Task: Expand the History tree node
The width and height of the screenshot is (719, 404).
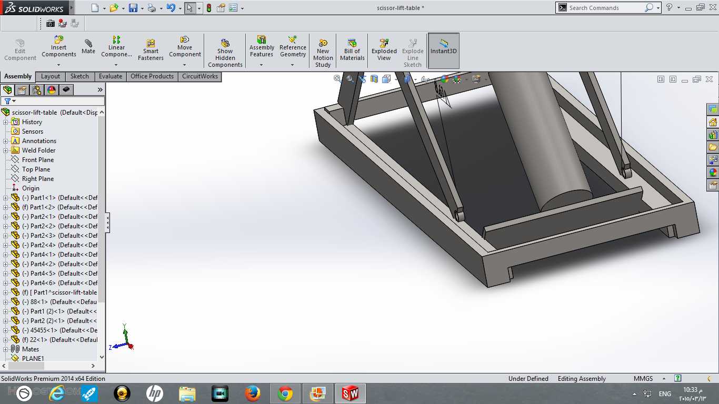Action: pos(6,122)
